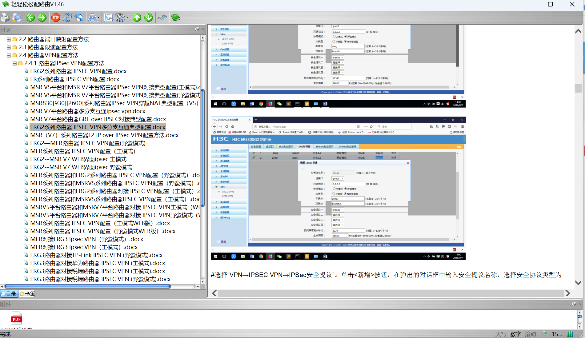Click the 数字 indicator in status bar
The width and height of the screenshot is (585, 338).
[x=516, y=334]
